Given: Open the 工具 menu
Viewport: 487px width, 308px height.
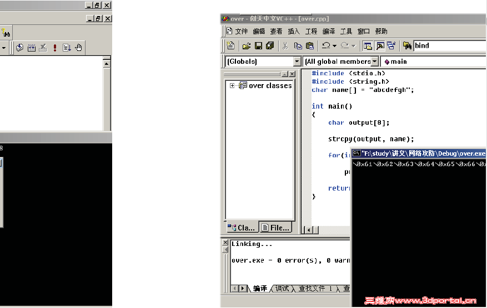Looking at the screenshot, I should click(x=346, y=31).
